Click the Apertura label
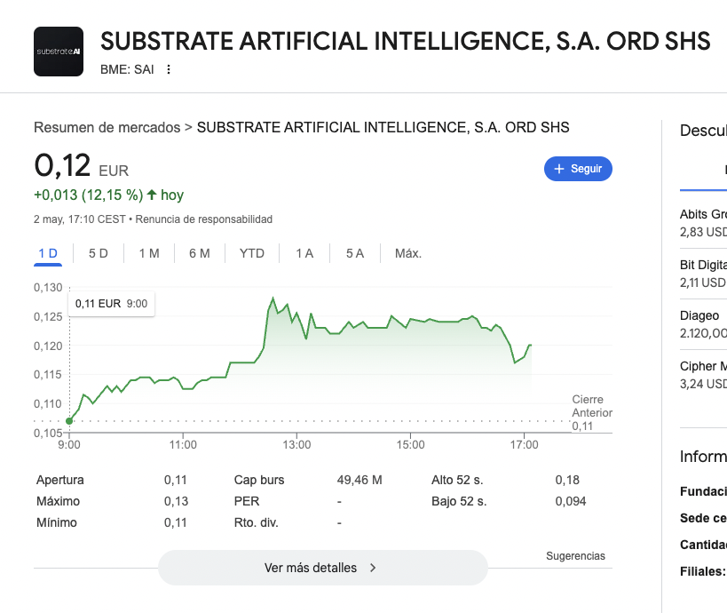The height and width of the screenshot is (613, 727). tap(59, 480)
